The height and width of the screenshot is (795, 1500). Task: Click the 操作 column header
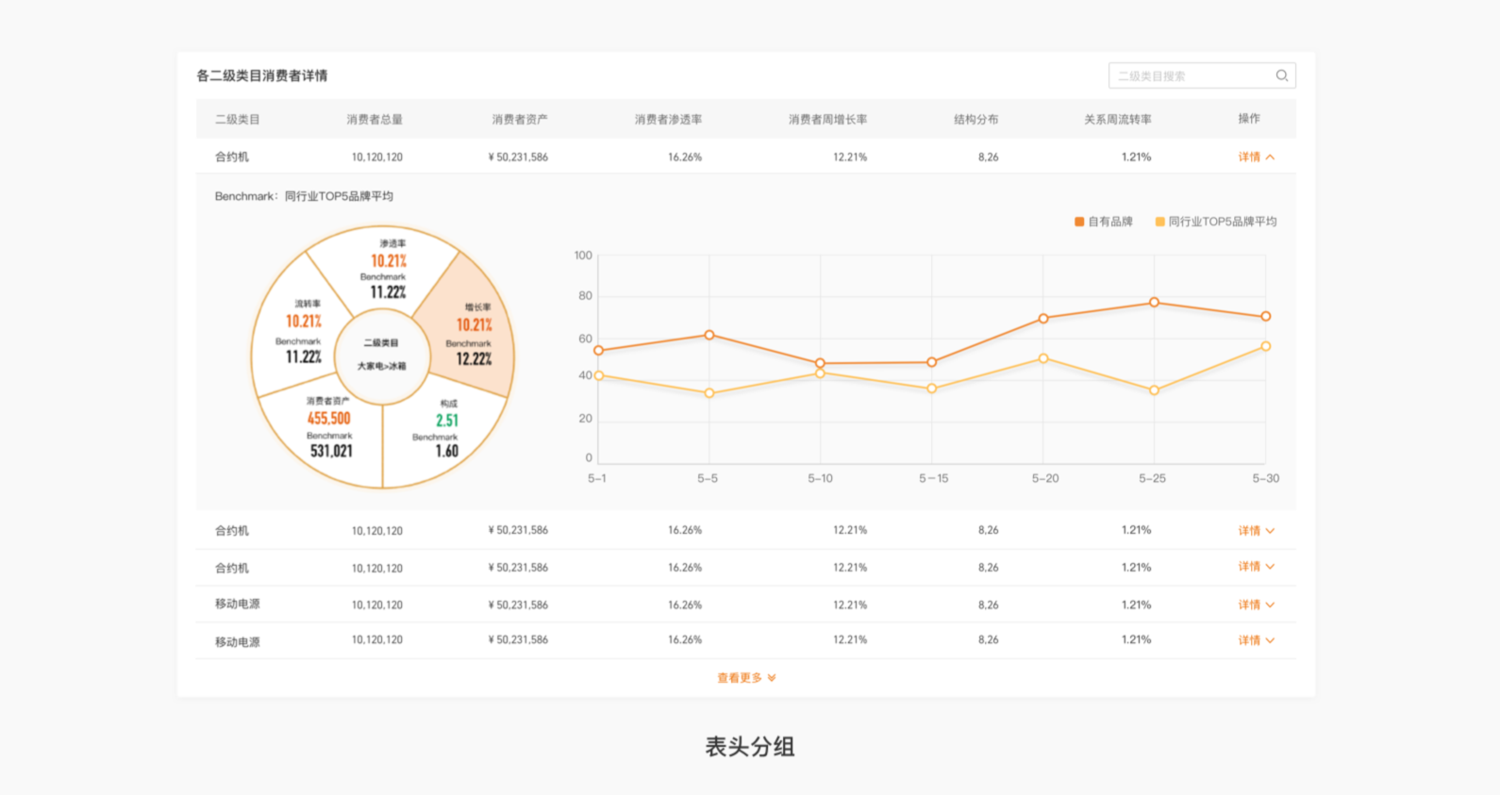1249,119
